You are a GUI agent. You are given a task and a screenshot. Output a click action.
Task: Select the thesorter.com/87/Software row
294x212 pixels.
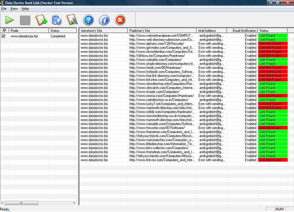click(x=184, y=128)
